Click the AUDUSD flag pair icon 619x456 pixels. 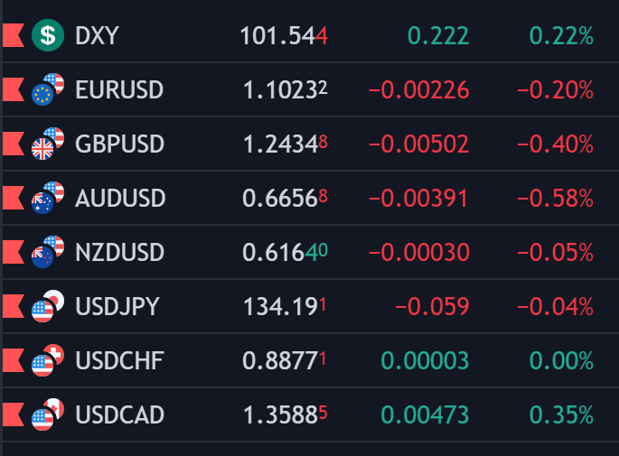(47, 198)
